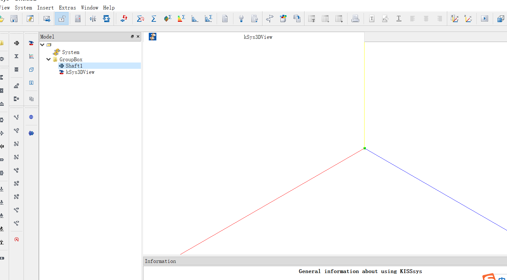Close the Model panel
The image size is (507, 280).
pos(138,37)
